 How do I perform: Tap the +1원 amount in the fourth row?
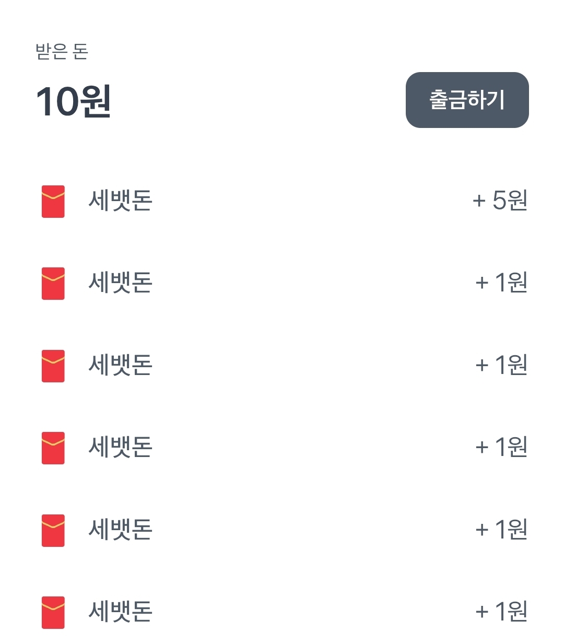tap(501, 447)
